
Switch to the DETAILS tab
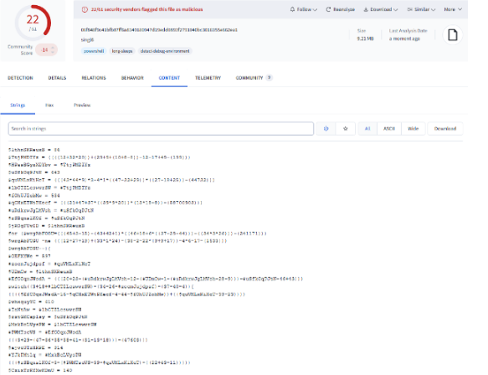[x=57, y=78]
